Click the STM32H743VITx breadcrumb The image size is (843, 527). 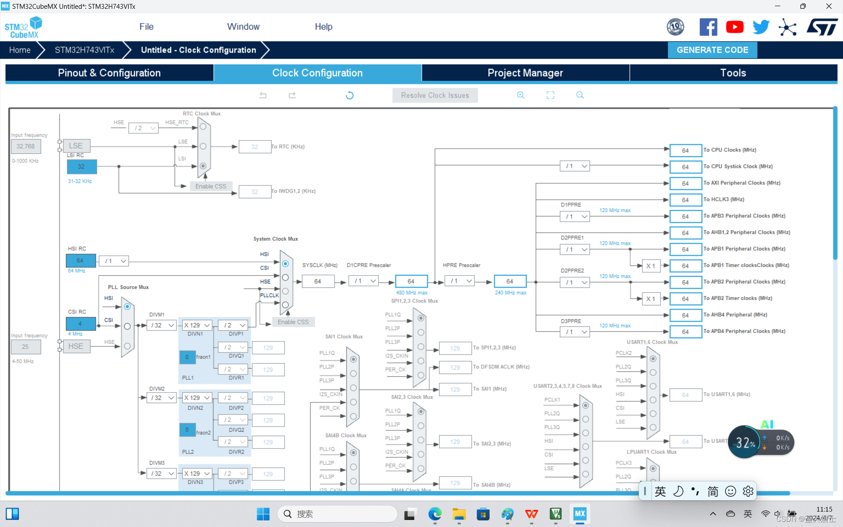point(84,50)
